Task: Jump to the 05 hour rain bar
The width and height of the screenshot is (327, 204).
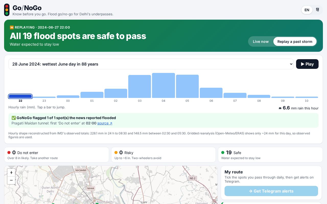Action: [187, 86]
